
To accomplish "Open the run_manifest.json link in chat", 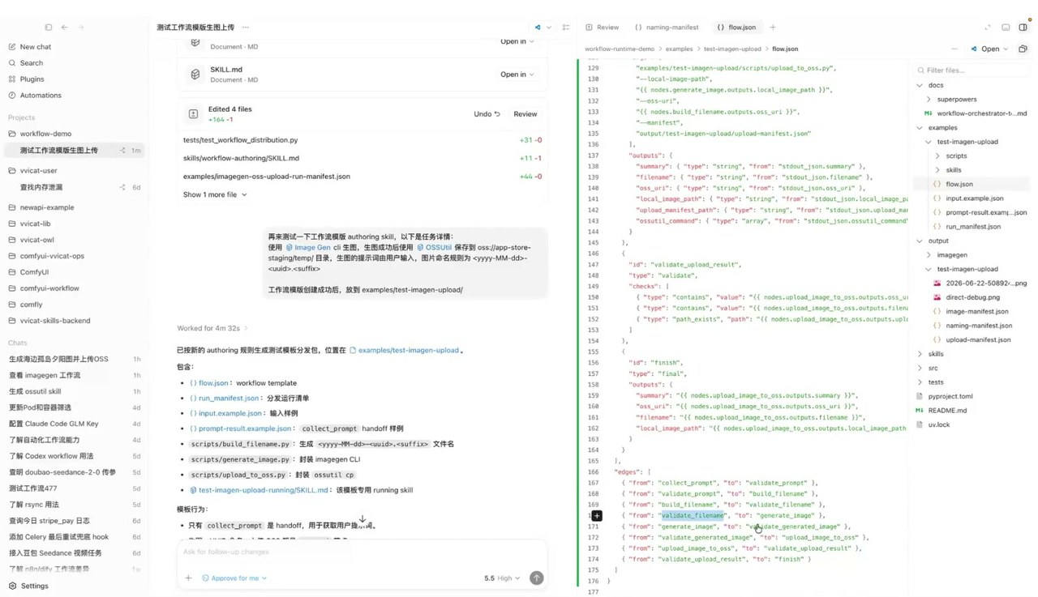I will coord(224,399).
